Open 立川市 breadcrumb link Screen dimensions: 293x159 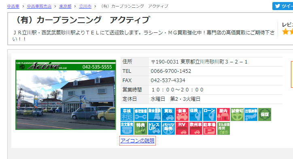(85, 6)
